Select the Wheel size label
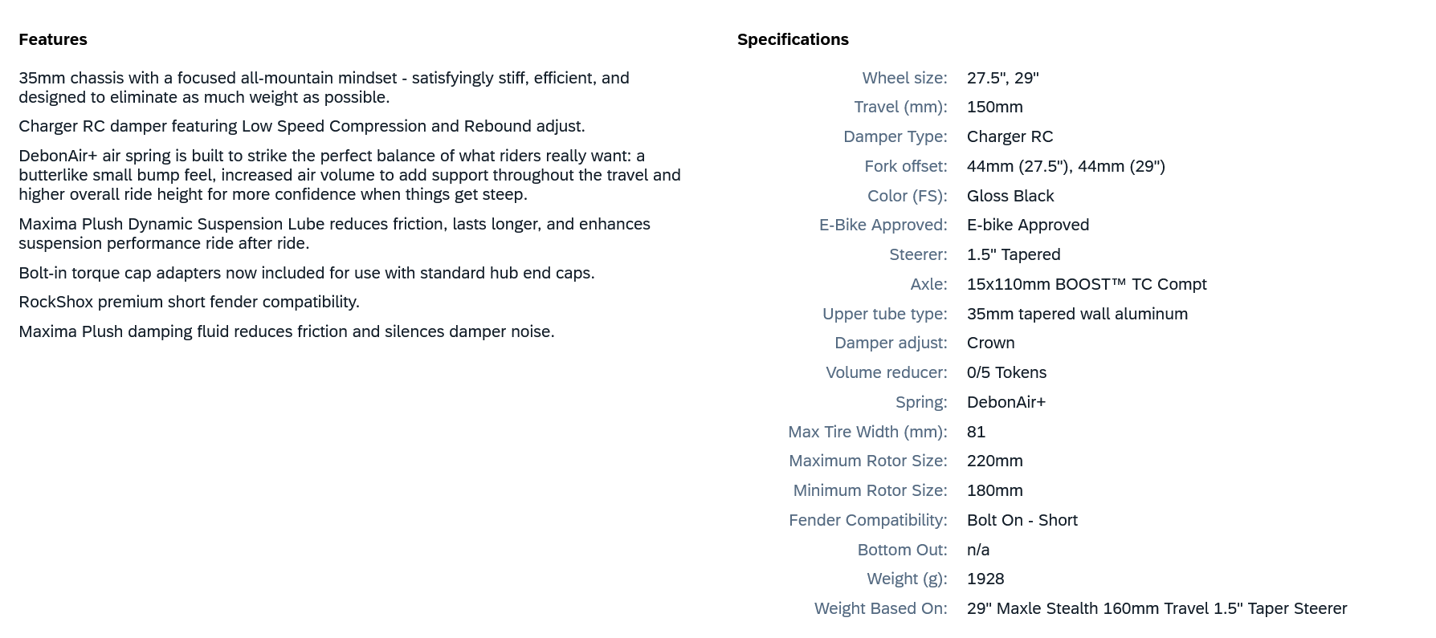 tap(904, 78)
